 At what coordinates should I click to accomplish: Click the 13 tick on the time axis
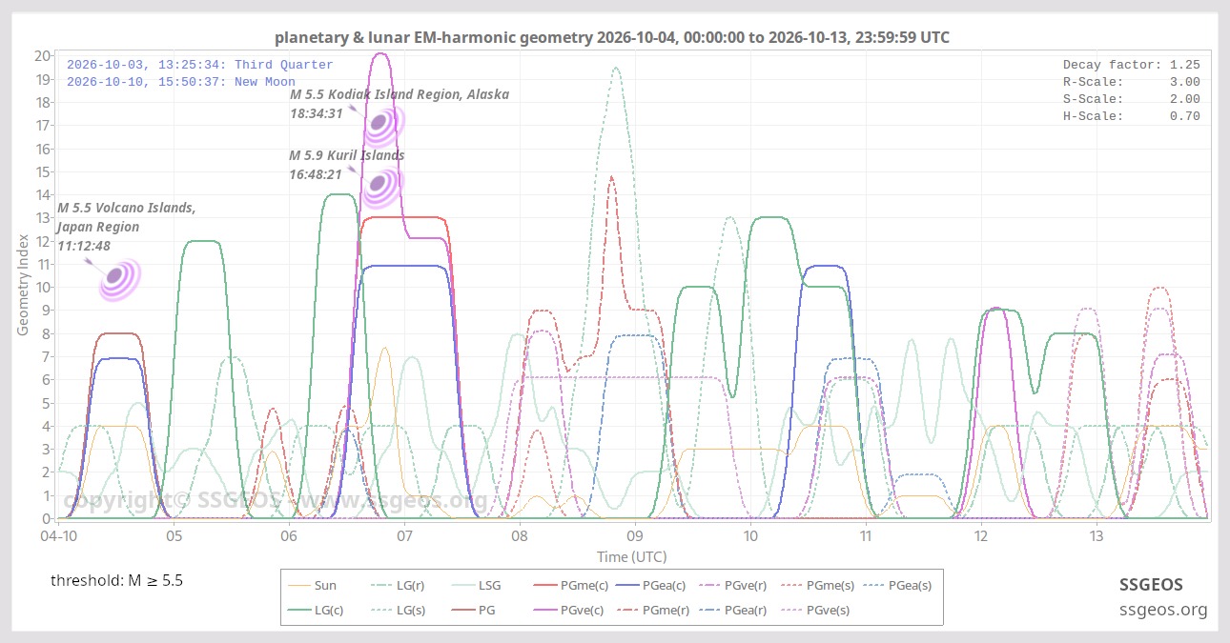(1097, 536)
